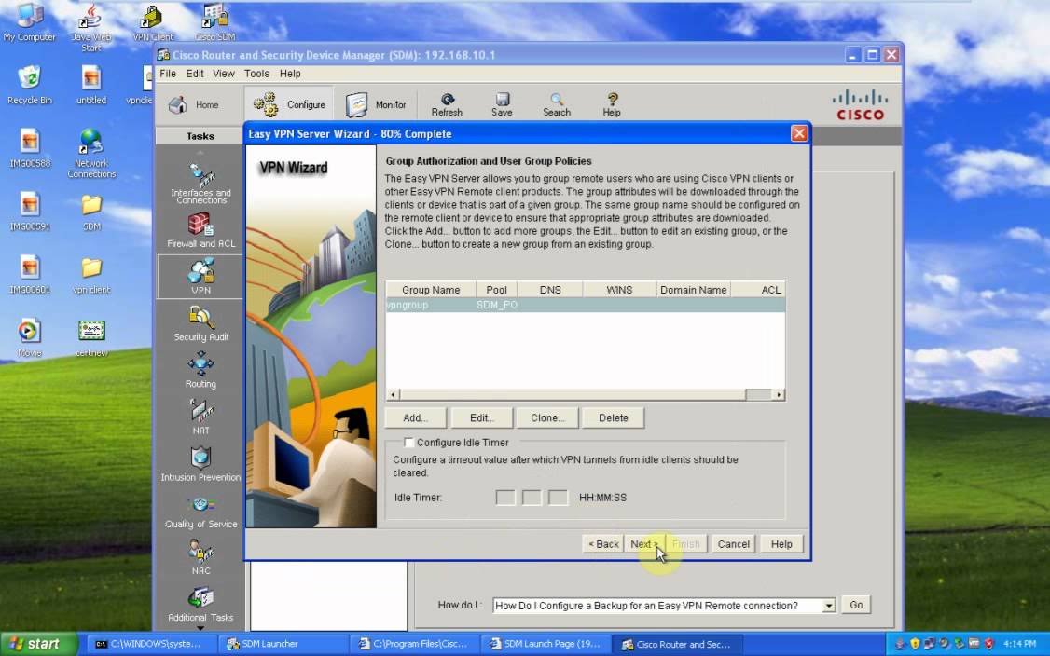Open the View menu
The height and width of the screenshot is (656, 1050).
pyautogui.click(x=224, y=74)
